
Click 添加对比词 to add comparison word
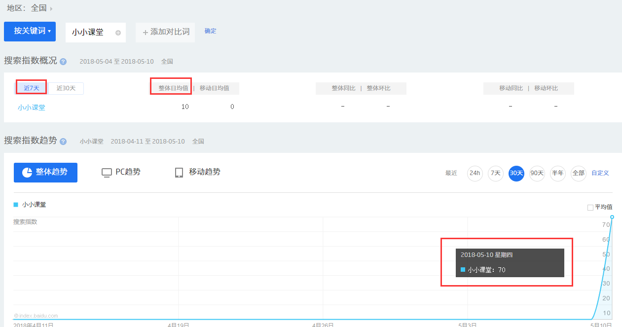pyautogui.click(x=165, y=32)
